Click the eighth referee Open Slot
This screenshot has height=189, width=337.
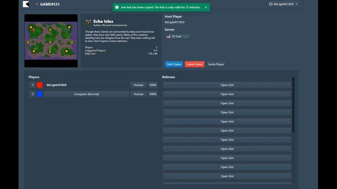coord(227,149)
